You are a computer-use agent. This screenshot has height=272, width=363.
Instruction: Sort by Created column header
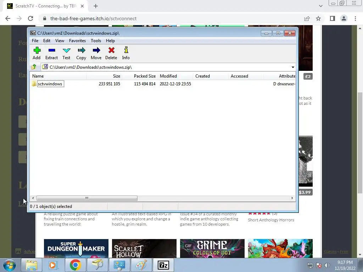[211, 76]
